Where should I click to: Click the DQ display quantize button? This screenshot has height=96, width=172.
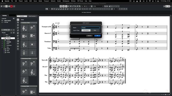(47, 9)
